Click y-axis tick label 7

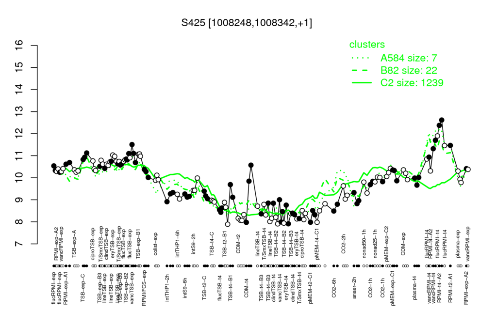(19, 244)
